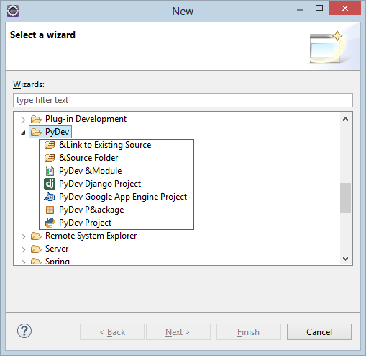Select PyDev Django Project entry
Viewport: 366px width, 356px height.
[x=100, y=184]
